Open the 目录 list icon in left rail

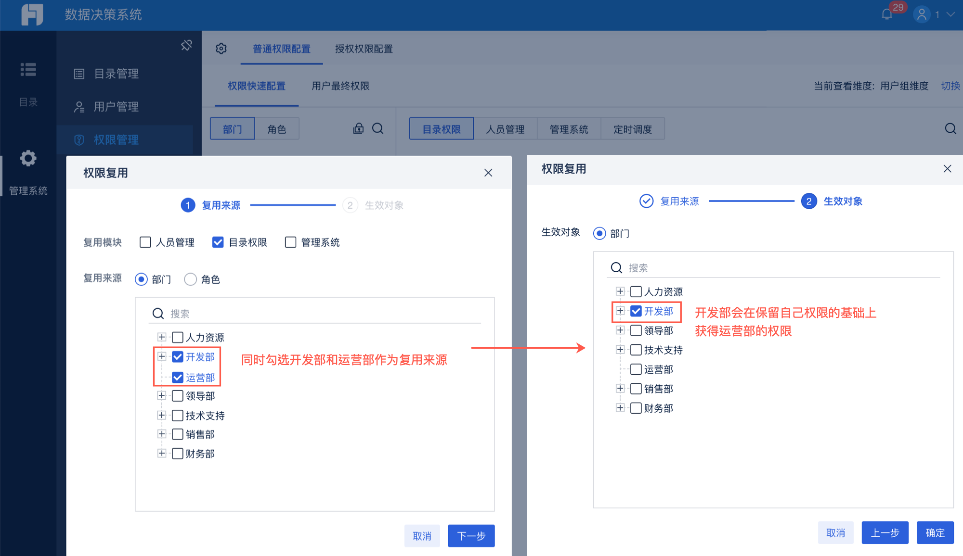pos(28,70)
